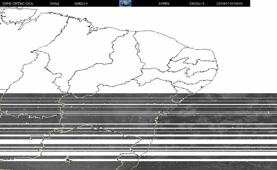This screenshot has height=170, width=277.
Task: Click the island outline at top-left corner
Action: 19,16
